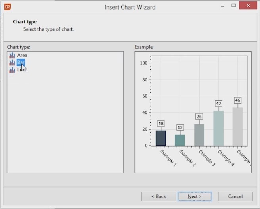Select the Area entry in the chart type list
The image size is (260, 209).
[22, 56]
